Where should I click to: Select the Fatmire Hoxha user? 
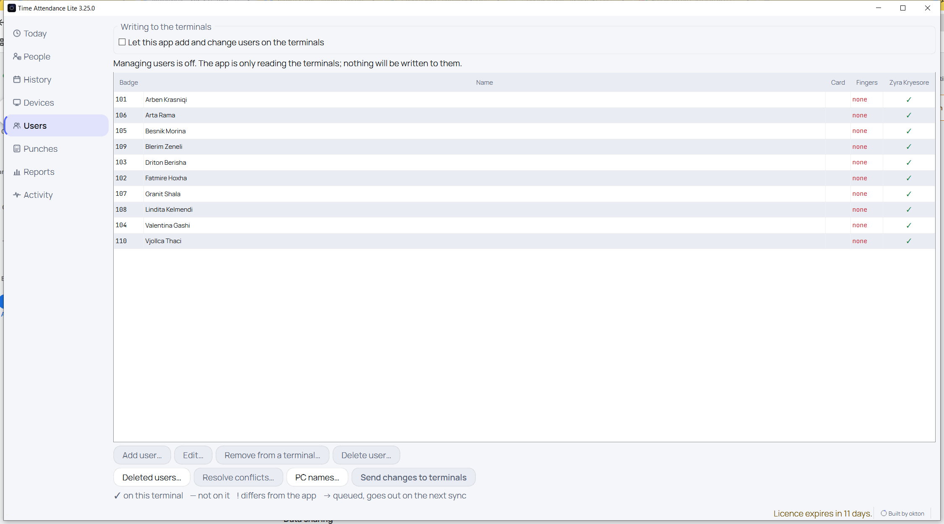click(524, 178)
